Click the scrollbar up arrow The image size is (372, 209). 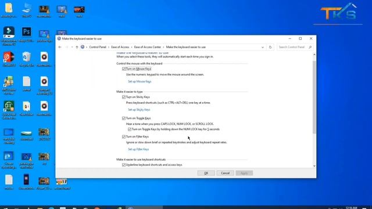pos(314,55)
